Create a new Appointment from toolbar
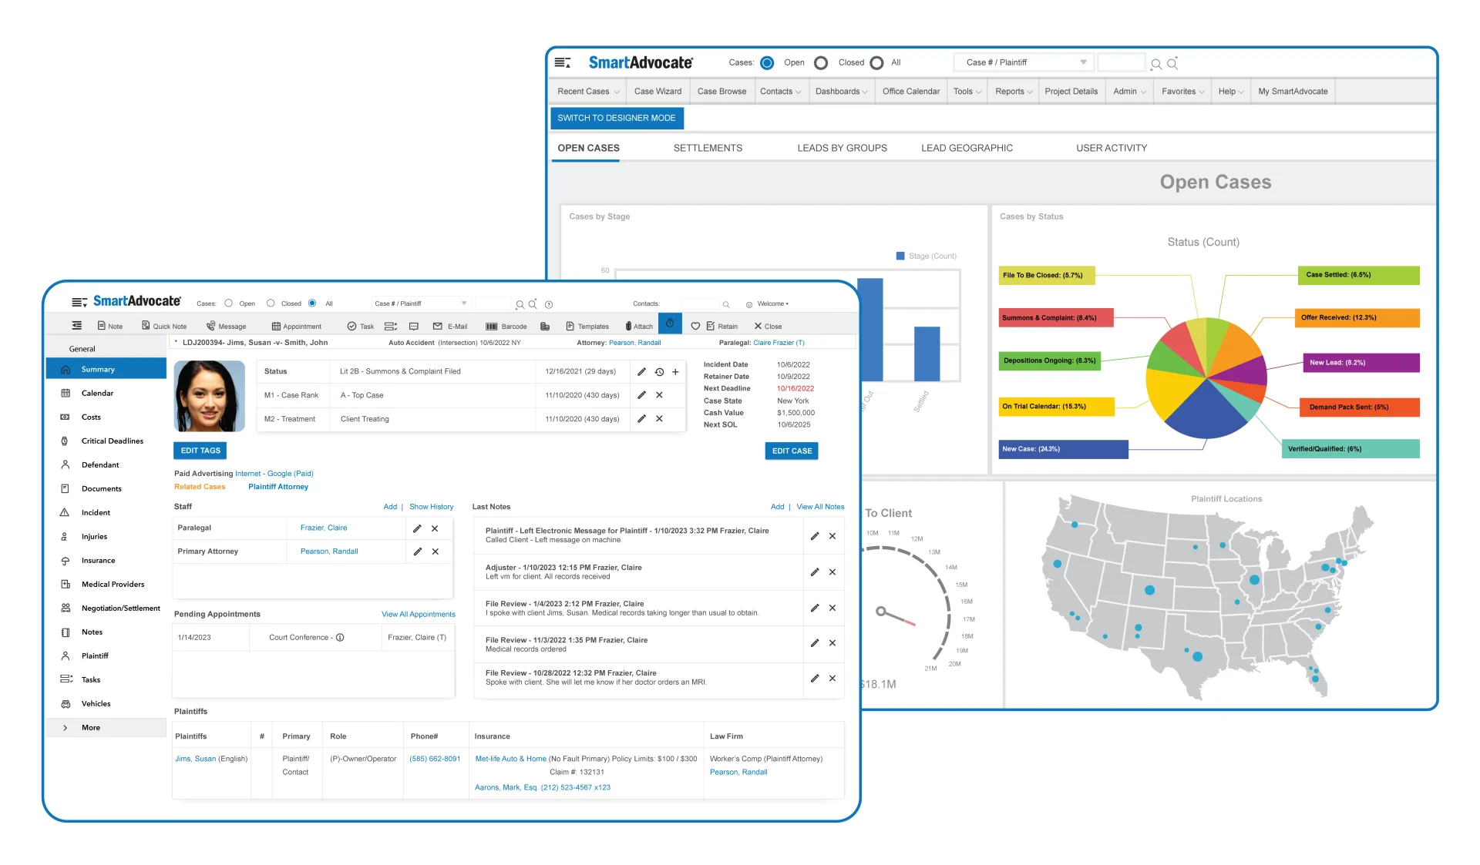The image size is (1480, 865). (x=296, y=327)
